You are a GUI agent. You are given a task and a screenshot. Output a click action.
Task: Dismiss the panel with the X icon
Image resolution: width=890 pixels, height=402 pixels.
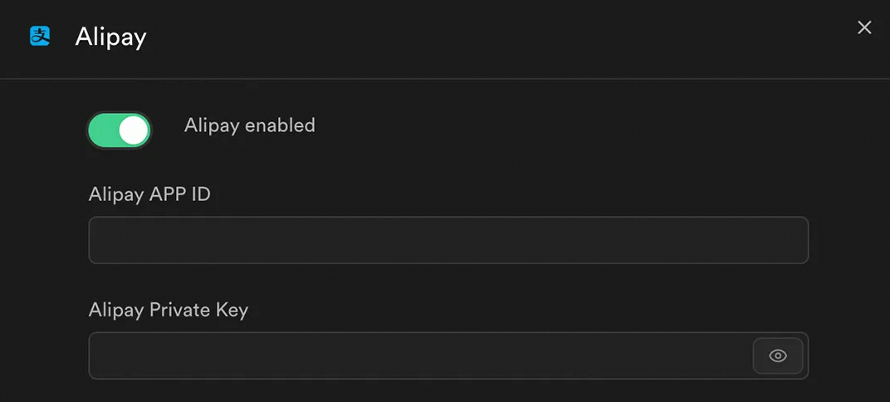coord(864,27)
